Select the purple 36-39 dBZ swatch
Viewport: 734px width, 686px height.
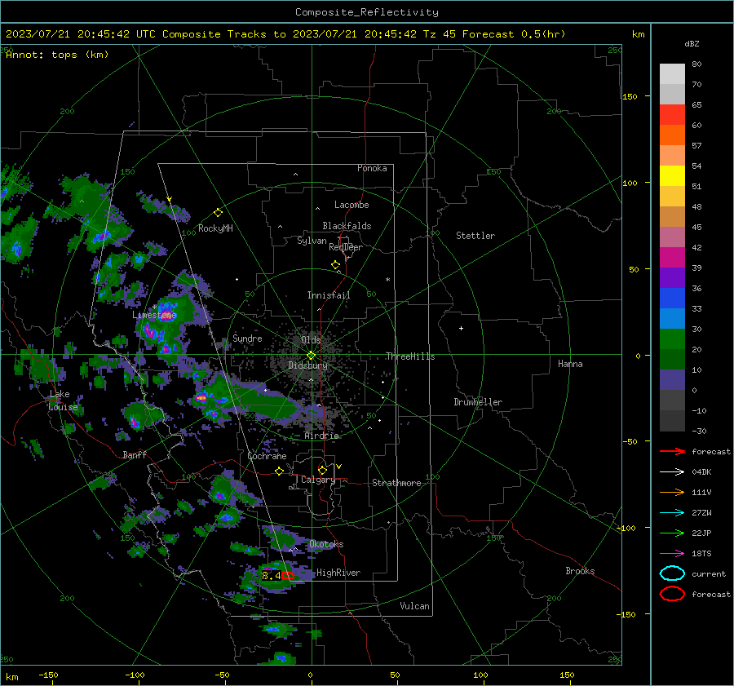[x=672, y=278]
